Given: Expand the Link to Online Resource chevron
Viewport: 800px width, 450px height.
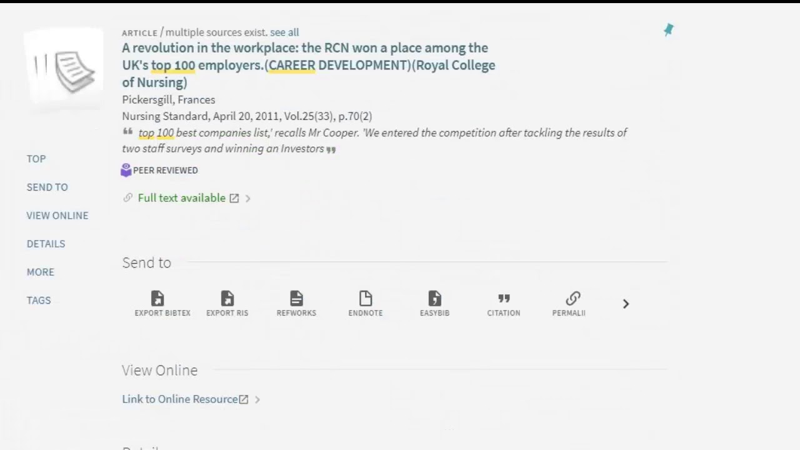Looking at the screenshot, I should [x=257, y=399].
